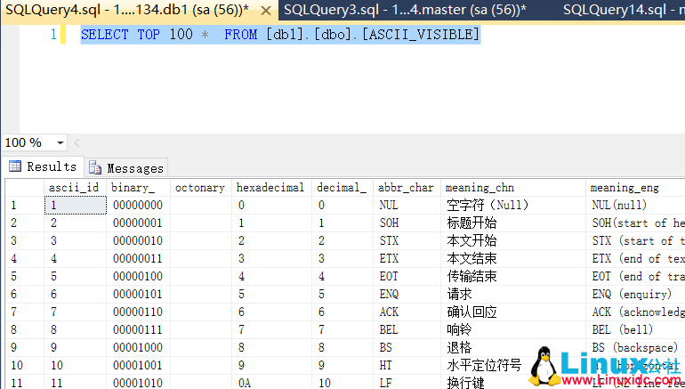This screenshot has height=389, width=685.
Task: Click the hexadecimal column header
Action: pos(271,188)
